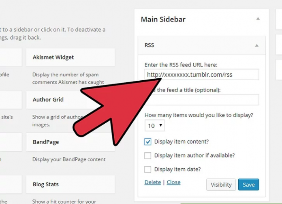Collapse the RSS widget arrow
This screenshot has width=282, height=204.
click(256, 46)
